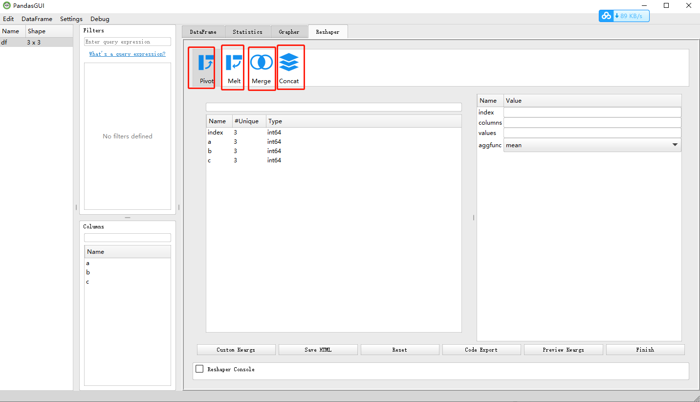Select the 'index' row in the column list
The height and width of the screenshot is (402, 700).
216,132
